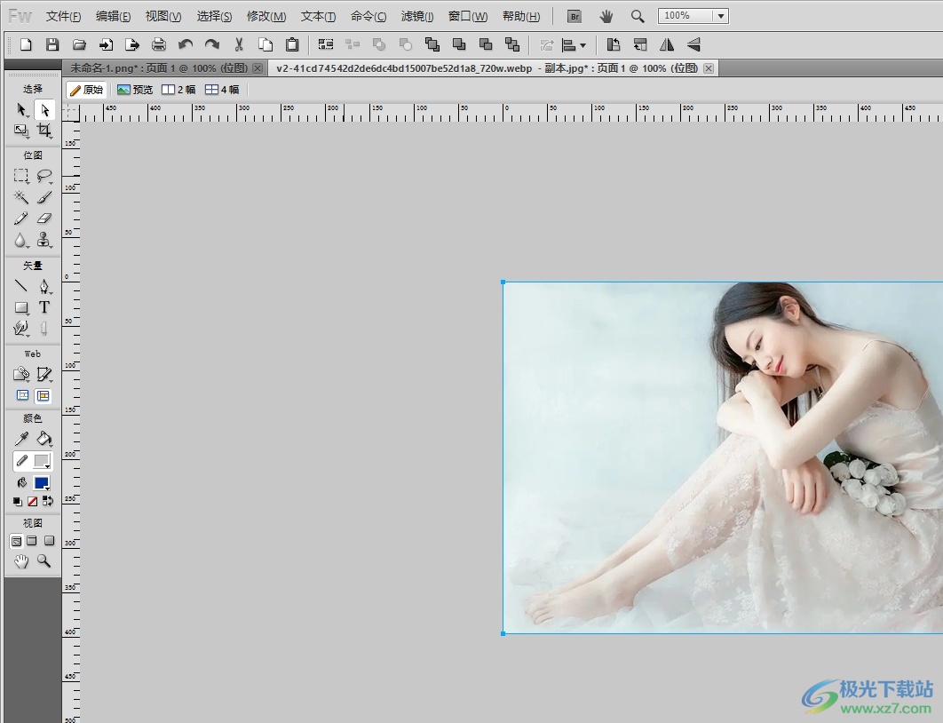Image resolution: width=943 pixels, height=723 pixels.
Task: Select the Text tool
Action: pos(44,307)
